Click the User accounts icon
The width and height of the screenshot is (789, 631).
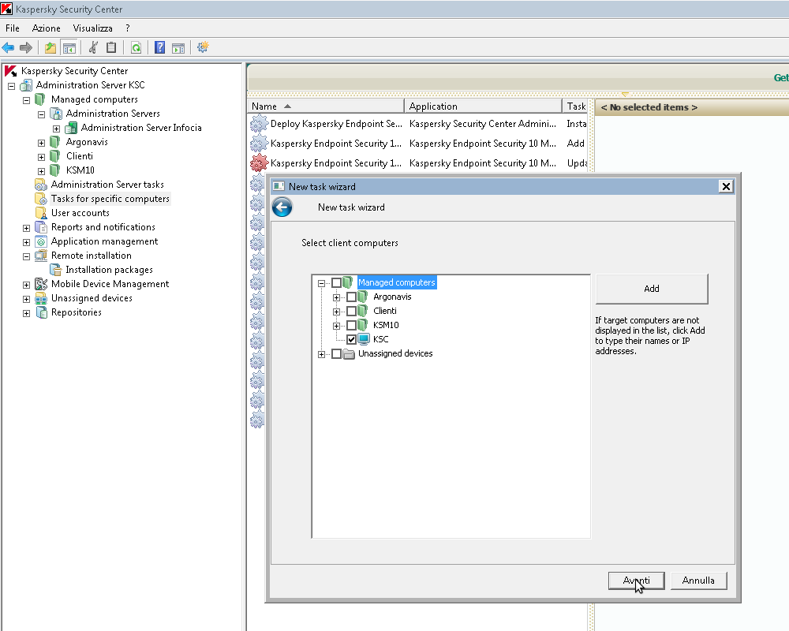pyautogui.click(x=41, y=213)
